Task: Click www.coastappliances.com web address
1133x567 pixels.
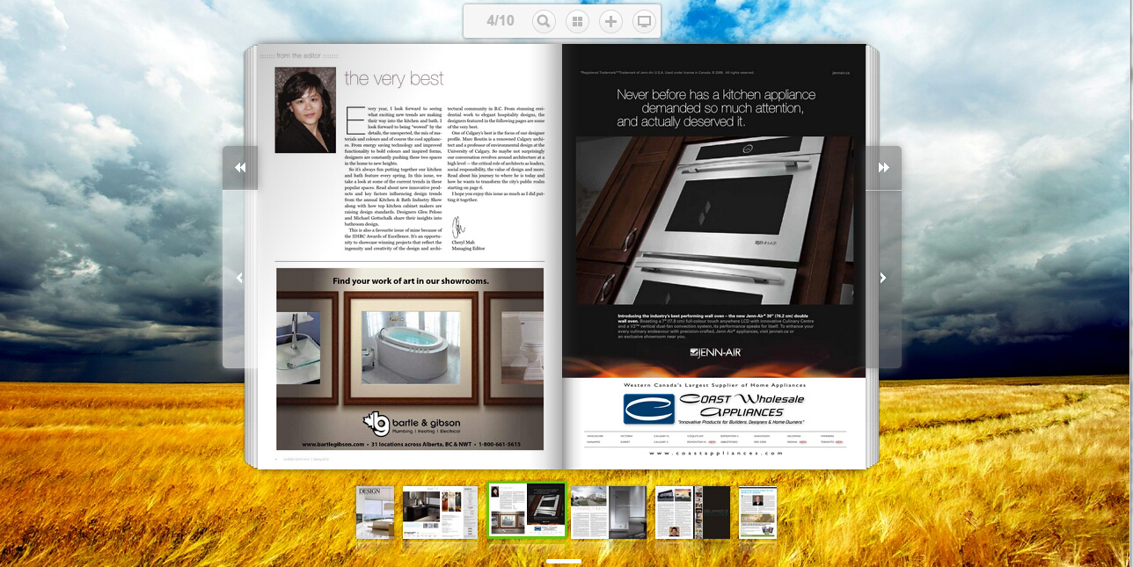Action: click(714, 453)
